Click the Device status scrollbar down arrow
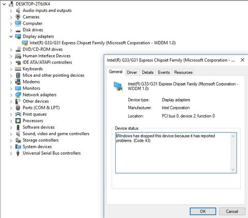This screenshot has height=218, width=248. click(233, 170)
